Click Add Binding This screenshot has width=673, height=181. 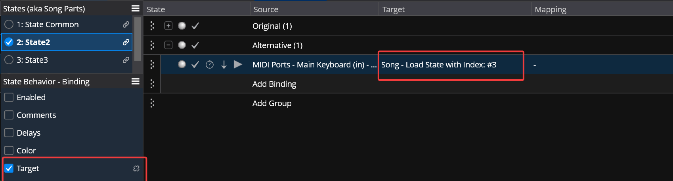pyautogui.click(x=274, y=84)
